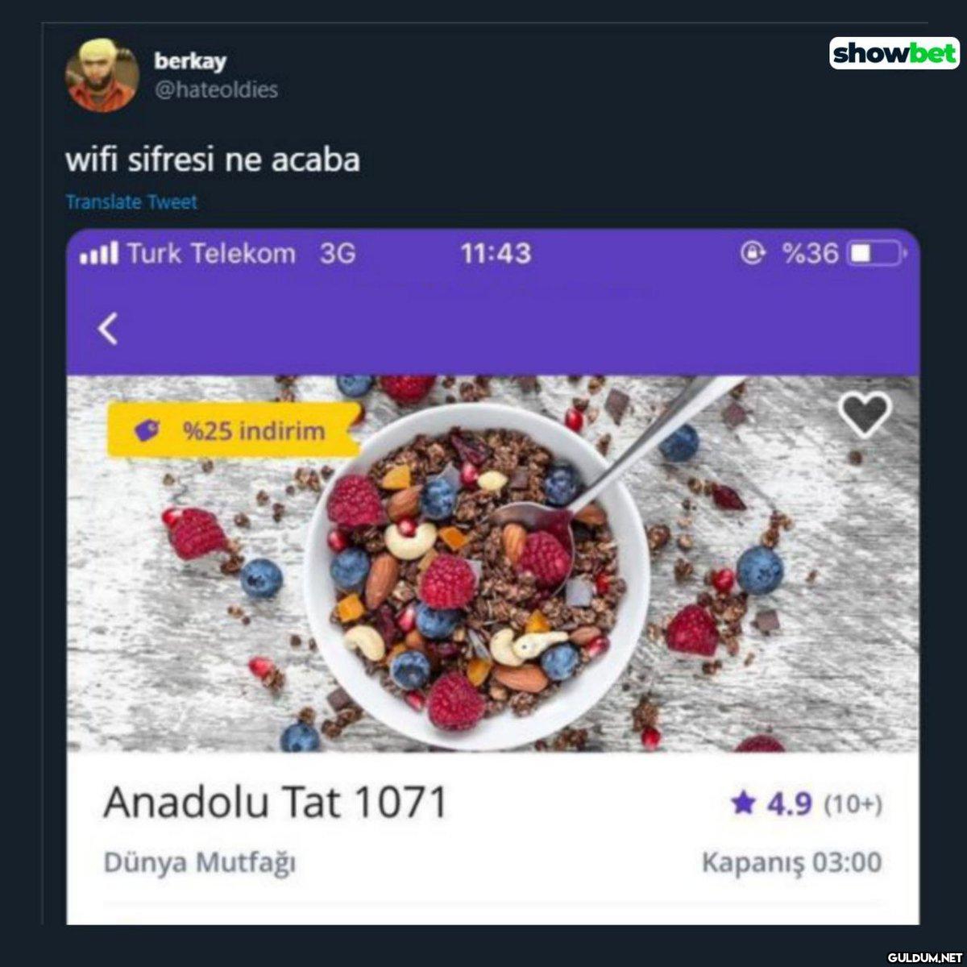Screen dimensions: 967x967
Task: Click the Translate Tweet link
Action: tap(131, 202)
